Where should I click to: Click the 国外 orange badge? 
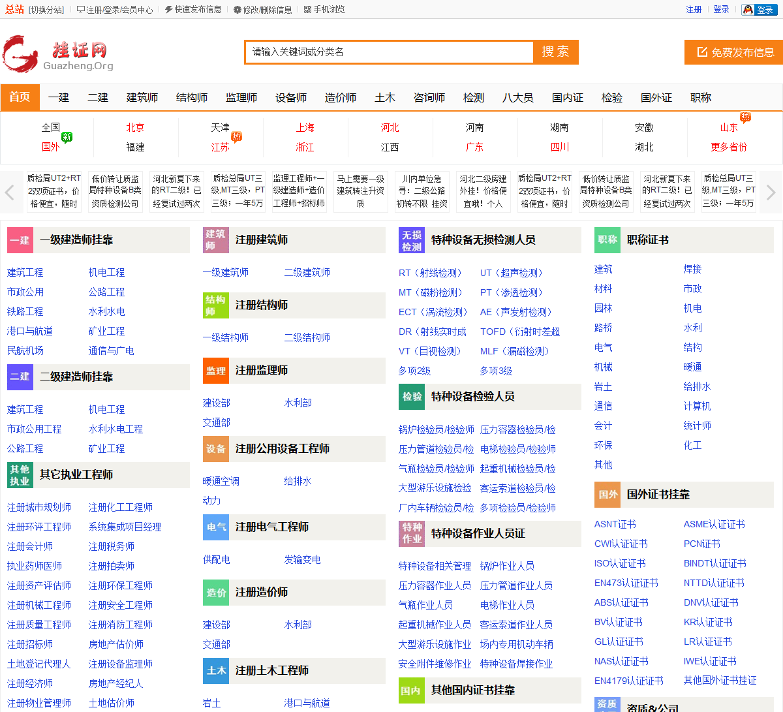(x=607, y=495)
